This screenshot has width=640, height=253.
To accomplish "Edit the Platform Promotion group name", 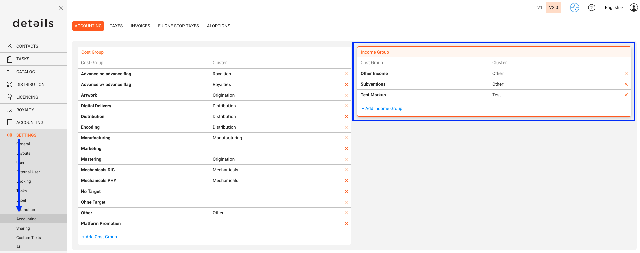I will click(143, 223).
